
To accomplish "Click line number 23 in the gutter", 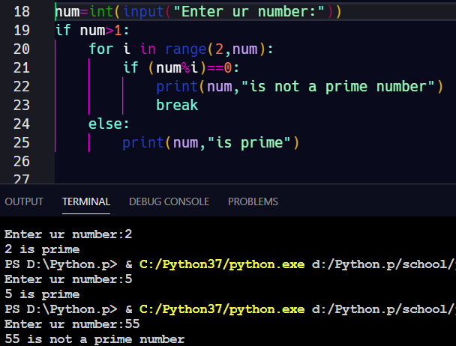I will point(21,105).
